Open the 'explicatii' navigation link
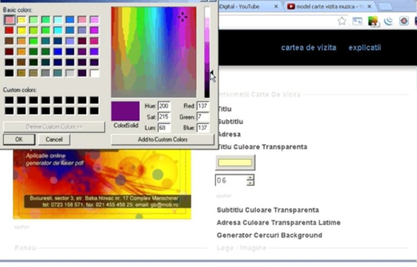Viewport: 417px width, 267px height. 365,47
